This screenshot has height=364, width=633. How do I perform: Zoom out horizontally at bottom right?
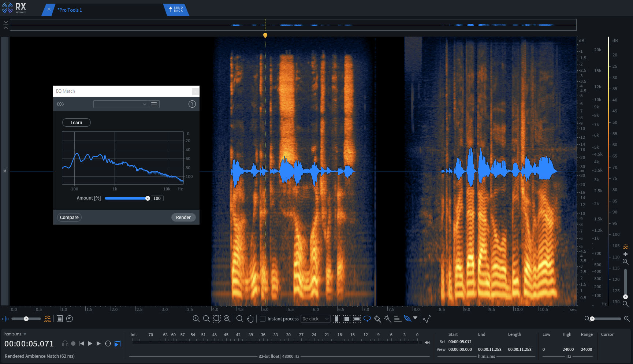(587, 319)
